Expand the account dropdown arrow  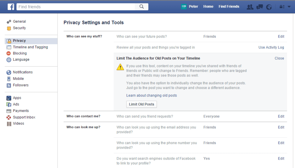289,7
